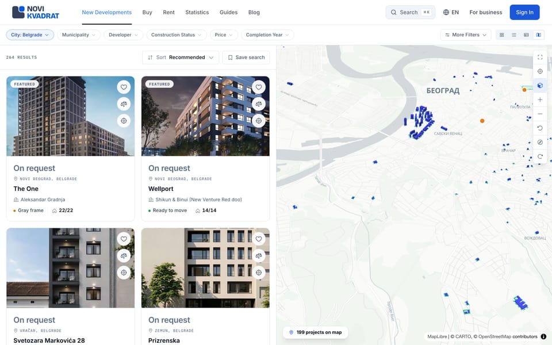Locate The One on the map
This screenshot has height=345, width=552.
[124, 121]
